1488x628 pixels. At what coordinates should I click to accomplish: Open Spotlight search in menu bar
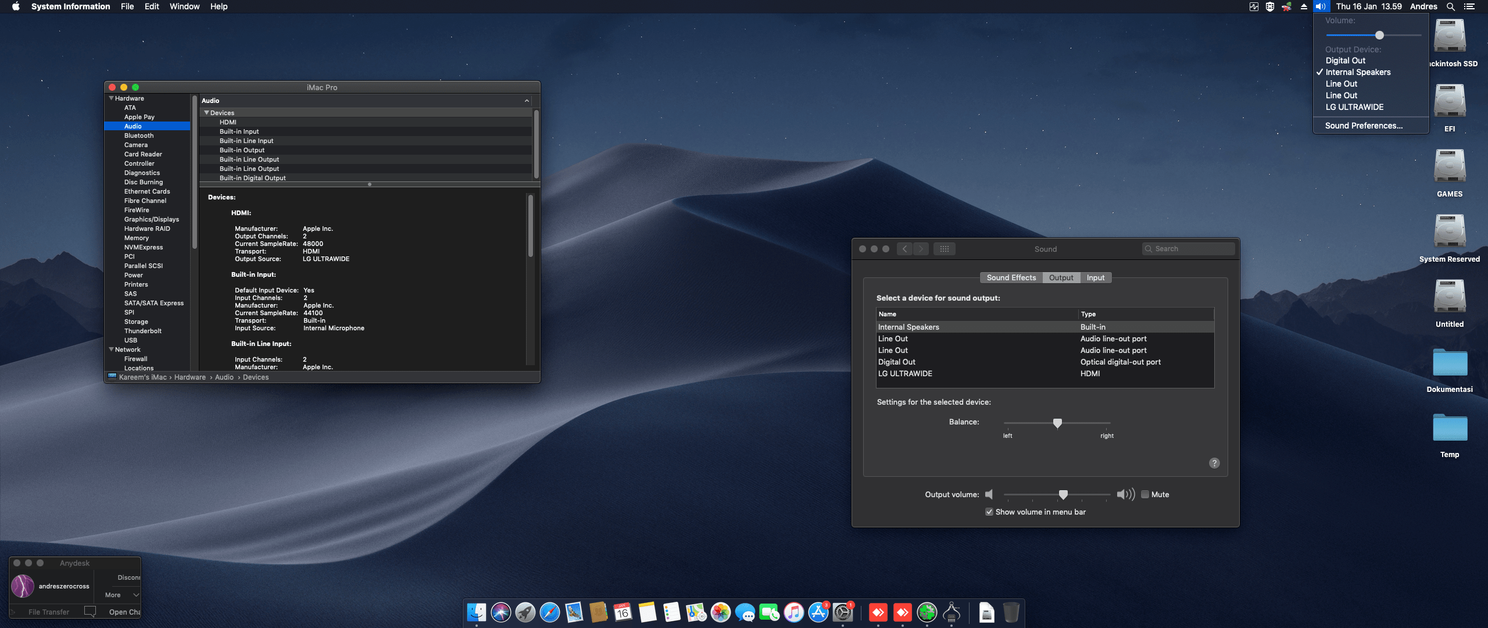pos(1451,6)
